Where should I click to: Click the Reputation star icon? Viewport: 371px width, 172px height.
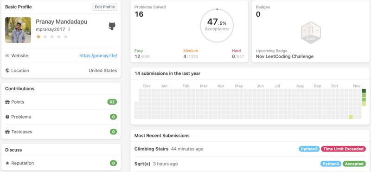point(7,163)
